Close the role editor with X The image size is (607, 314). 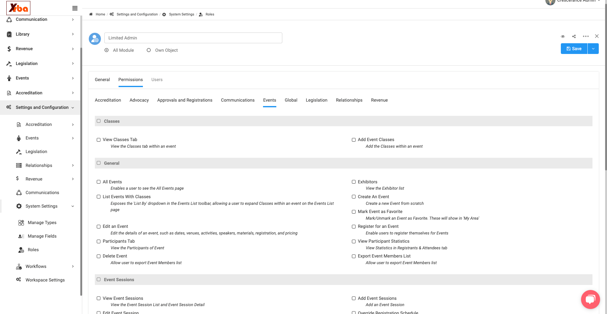597,36
